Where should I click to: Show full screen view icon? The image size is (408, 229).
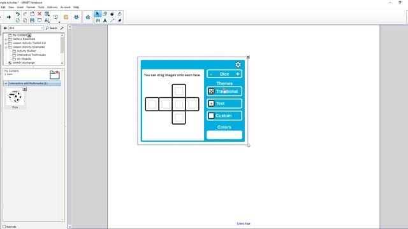(40, 20)
